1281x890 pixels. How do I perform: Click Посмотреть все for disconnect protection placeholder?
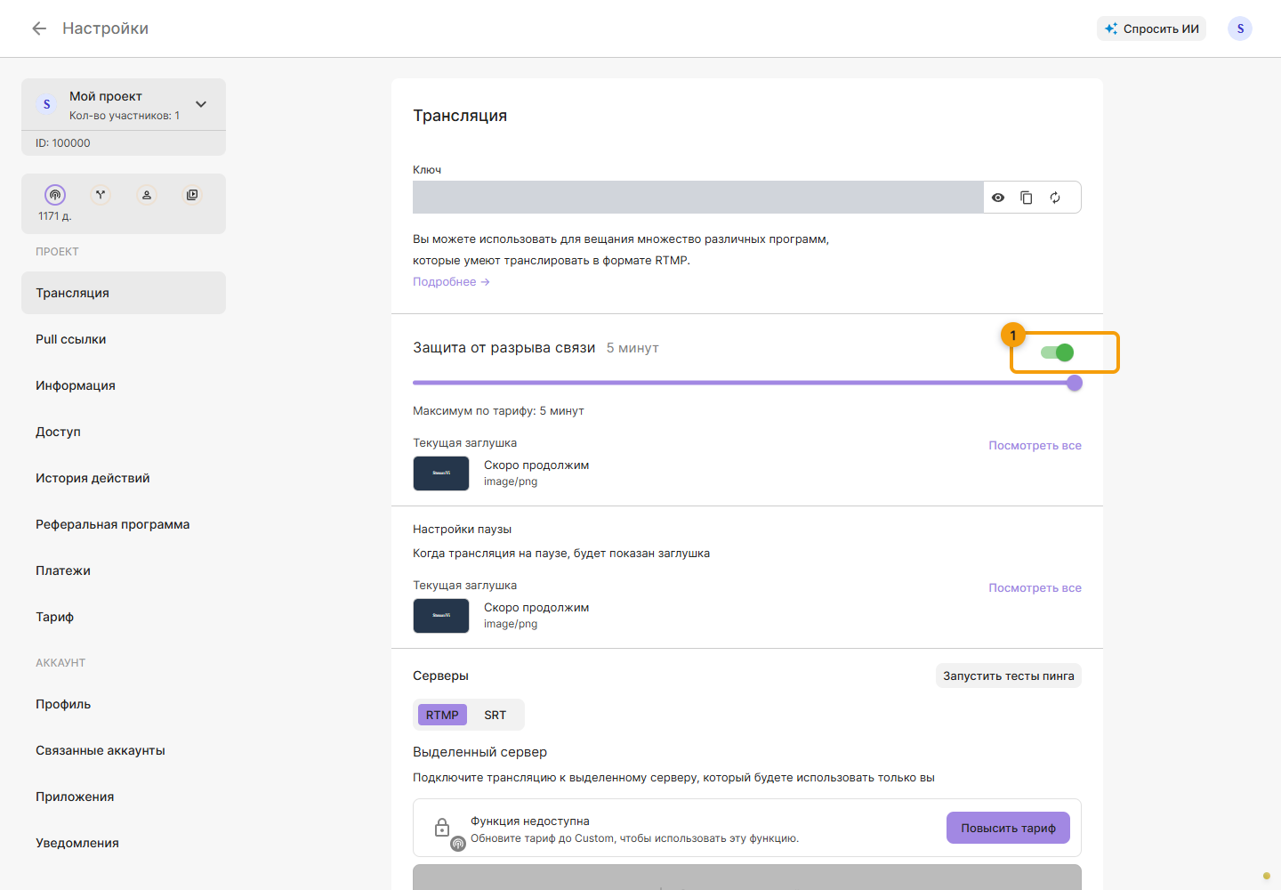[x=1035, y=446]
